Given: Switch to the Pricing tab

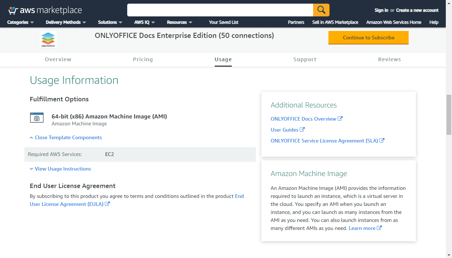Looking at the screenshot, I should pos(143,59).
